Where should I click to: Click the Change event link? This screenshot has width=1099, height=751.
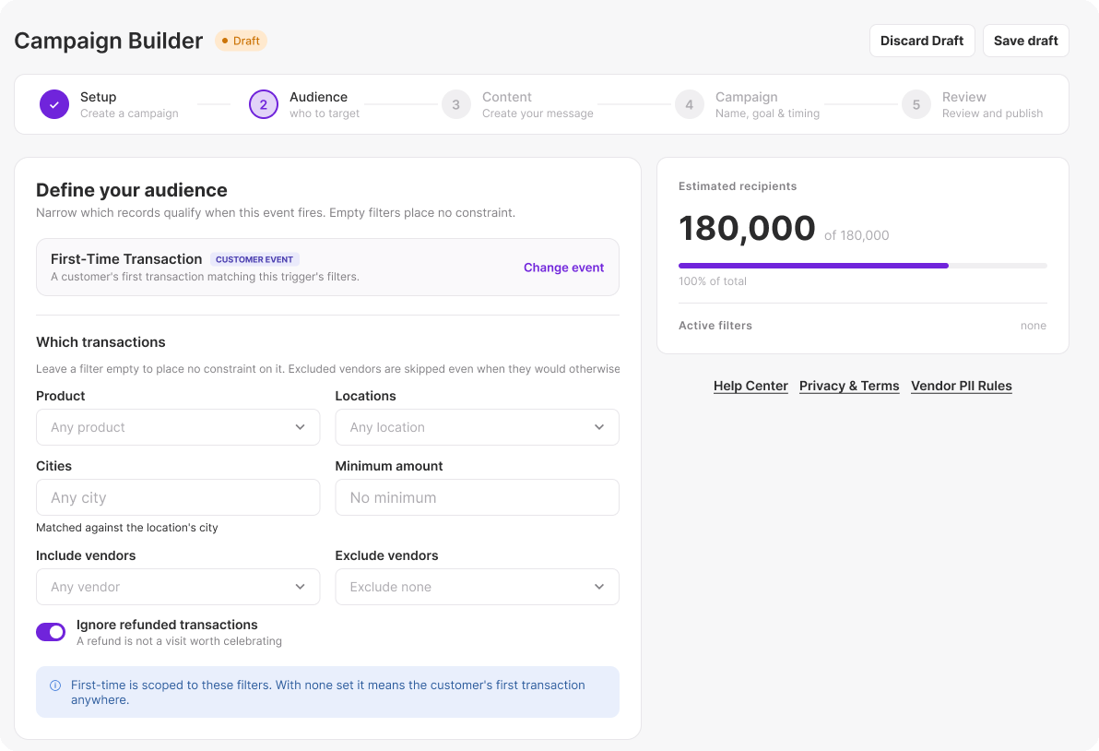pos(563,268)
